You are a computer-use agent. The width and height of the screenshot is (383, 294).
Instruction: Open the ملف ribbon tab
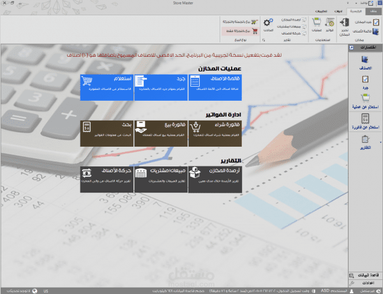373,11
